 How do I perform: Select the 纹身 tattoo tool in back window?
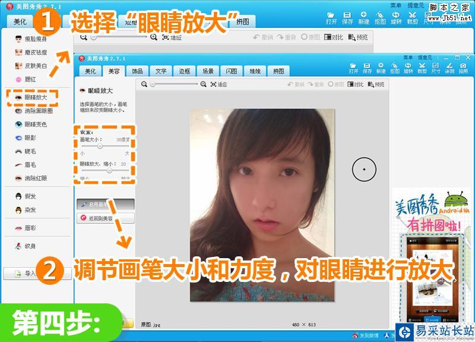[x=26, y=246]
